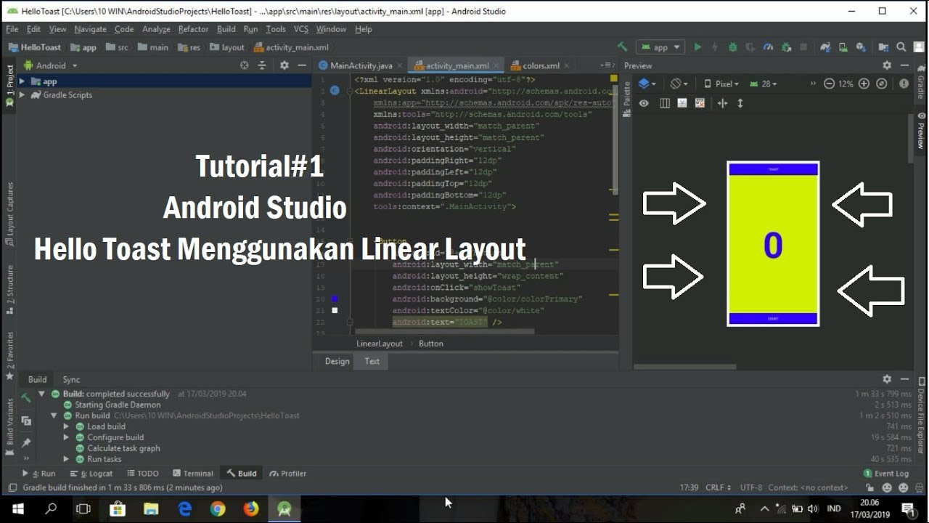
Task: Expand Gradle Scripts in project tree
Action: (x=22, y=94)
